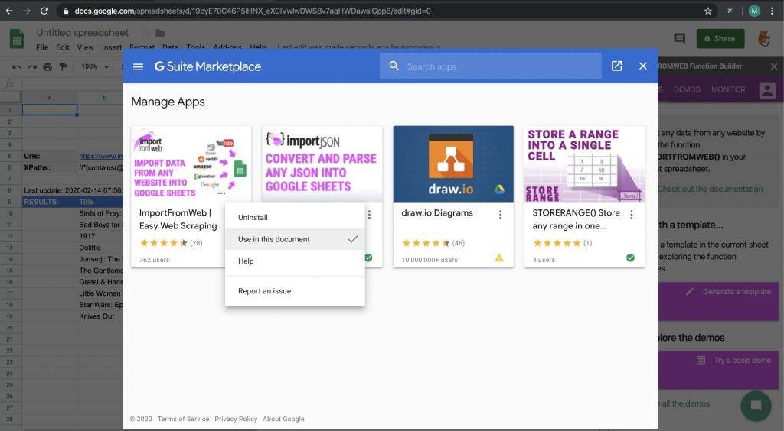Open the Insert menu in Sheets
The height and width of the screenshot is (431, 784).
112,47
